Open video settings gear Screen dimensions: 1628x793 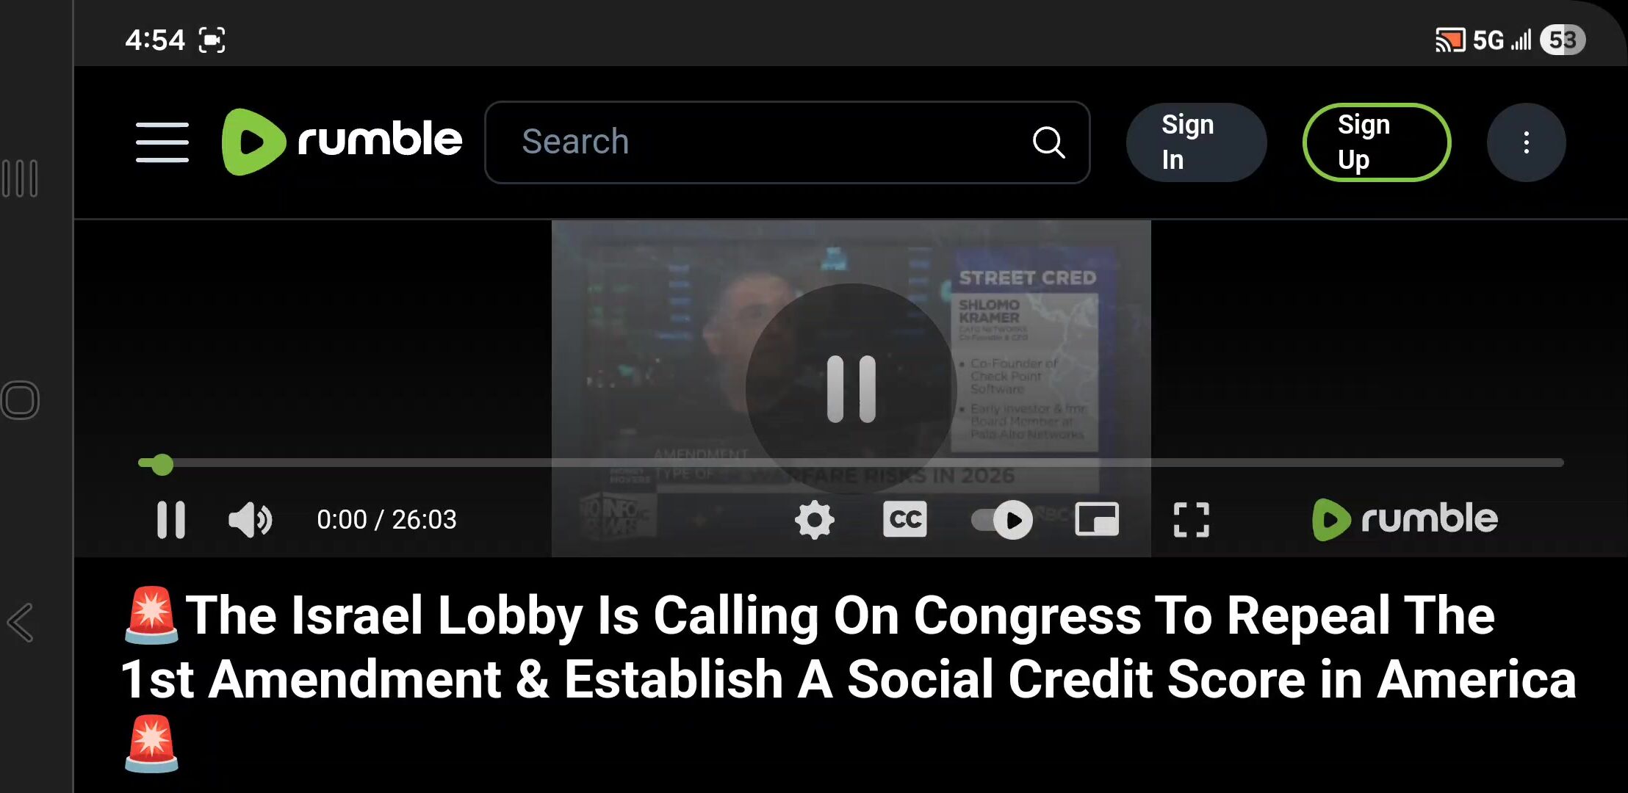pos(815,520)
